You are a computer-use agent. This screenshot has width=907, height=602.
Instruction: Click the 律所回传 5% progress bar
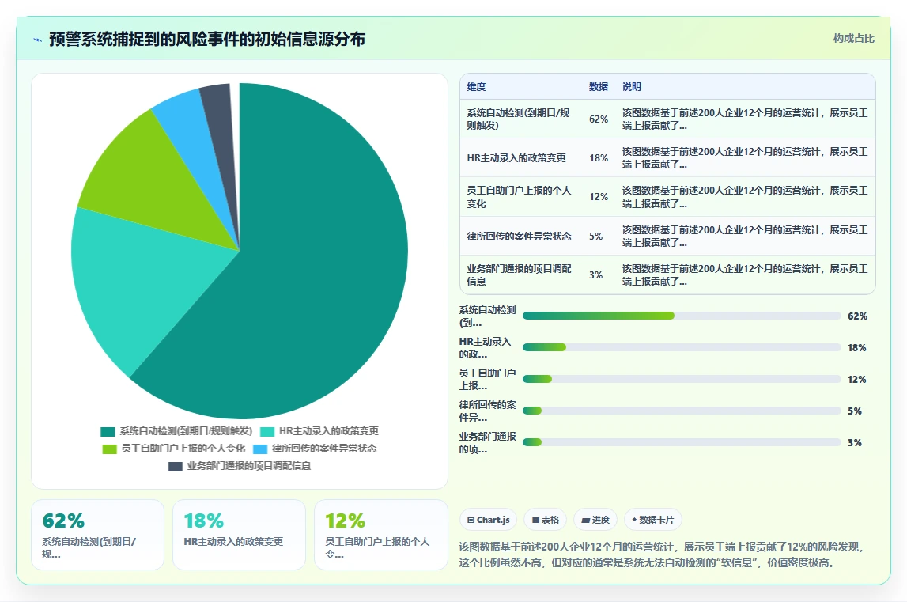coord(682,411)
